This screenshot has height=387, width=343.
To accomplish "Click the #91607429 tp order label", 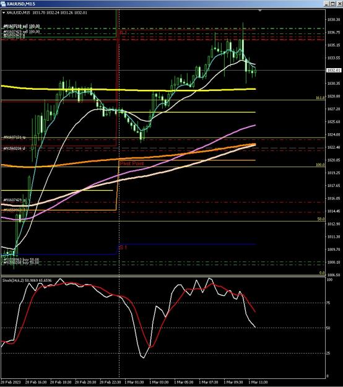I will (x=15, y=200).
